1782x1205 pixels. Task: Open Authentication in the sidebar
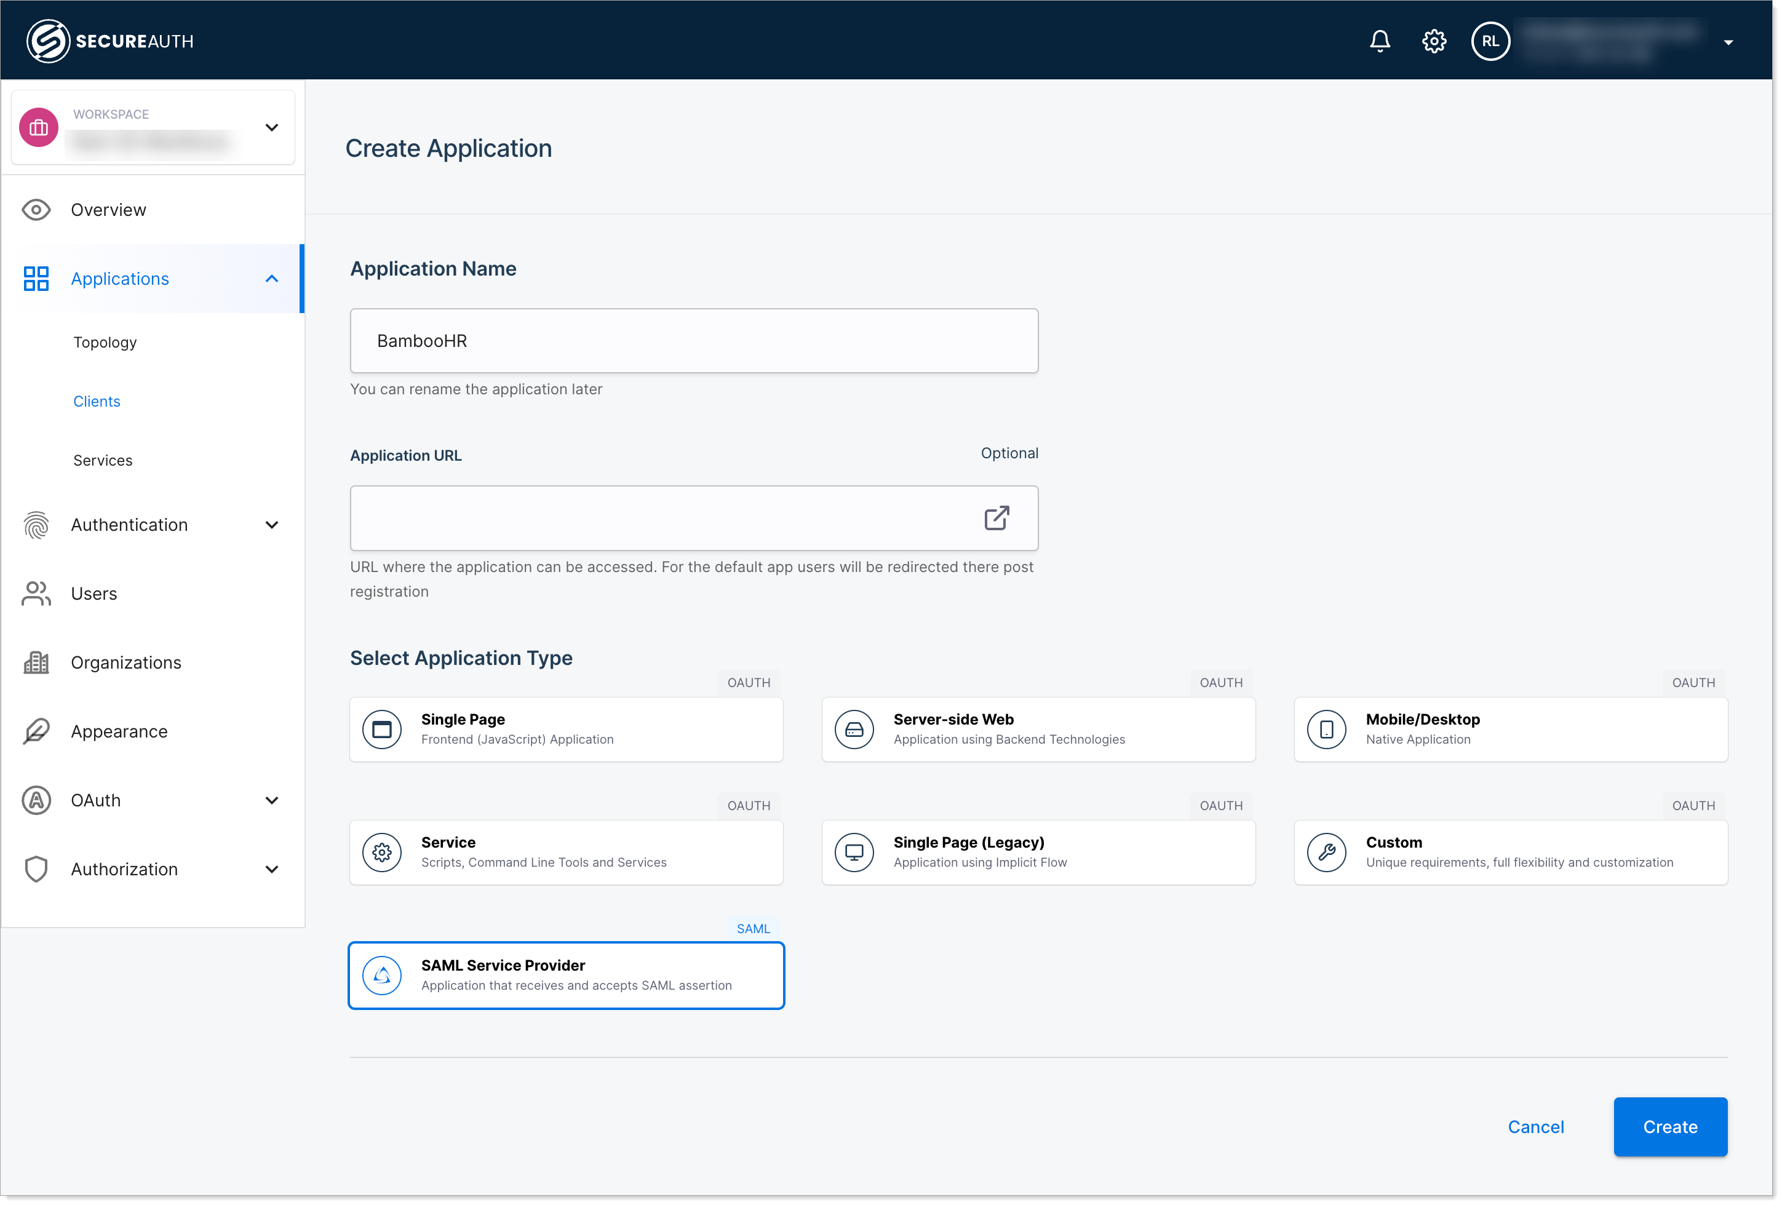(x=130, y=524)
